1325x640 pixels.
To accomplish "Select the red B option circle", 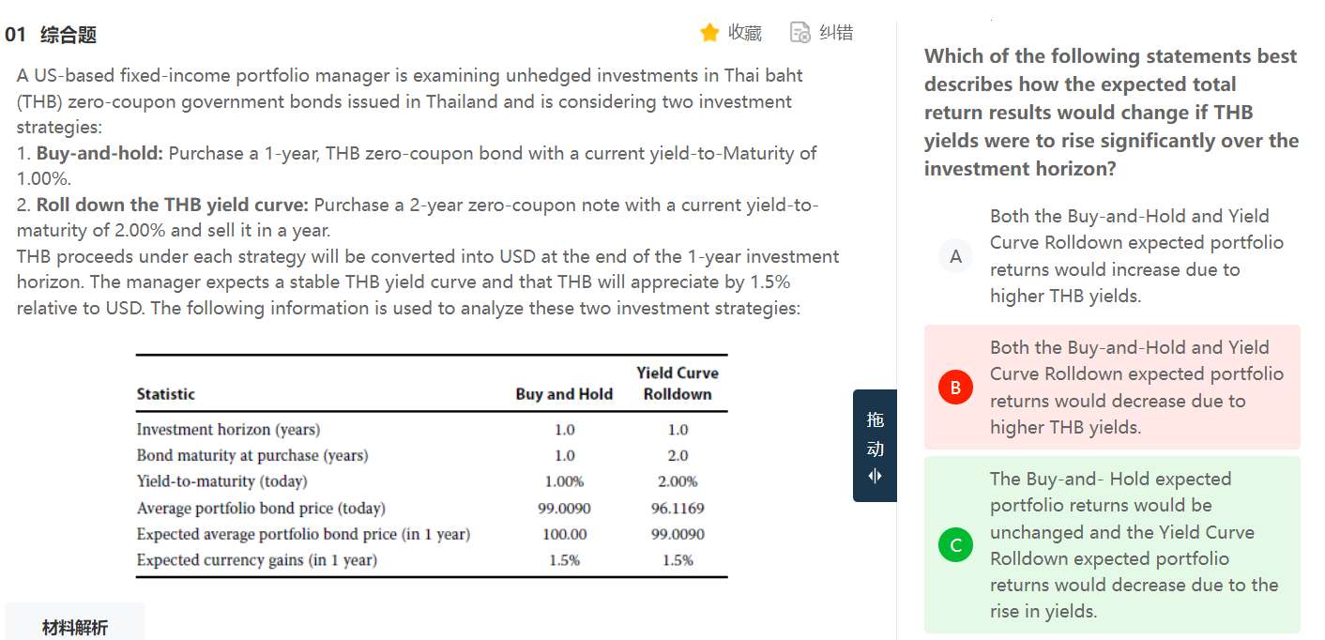I will pyautogui.click(x=955, y=388).
